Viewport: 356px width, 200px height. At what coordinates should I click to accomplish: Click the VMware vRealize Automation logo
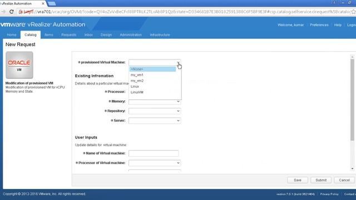pos(43,24)
